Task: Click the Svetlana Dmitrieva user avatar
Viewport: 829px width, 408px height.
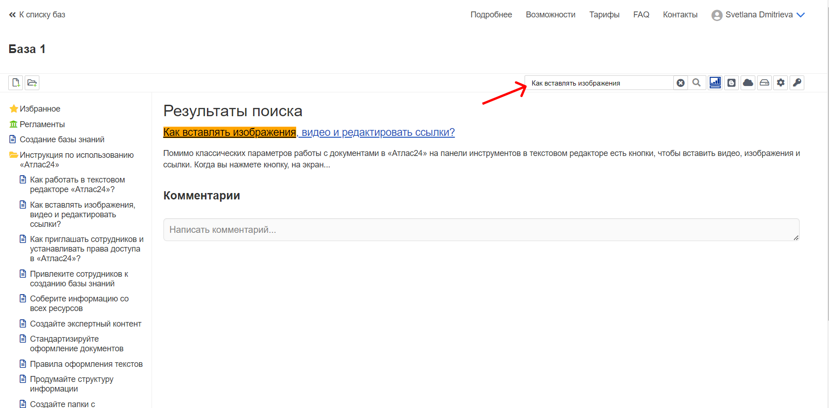Action: click(717, 15)
